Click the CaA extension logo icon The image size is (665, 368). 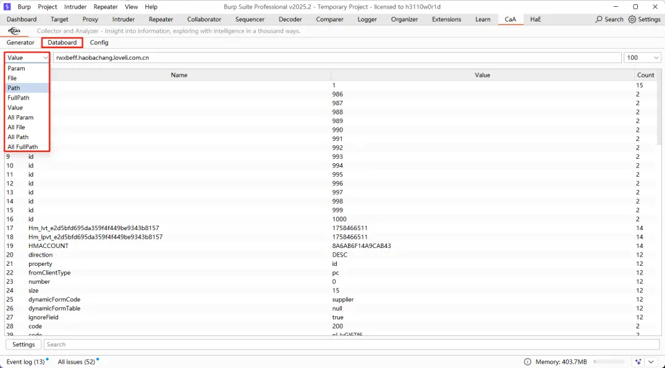coord(14,31)
